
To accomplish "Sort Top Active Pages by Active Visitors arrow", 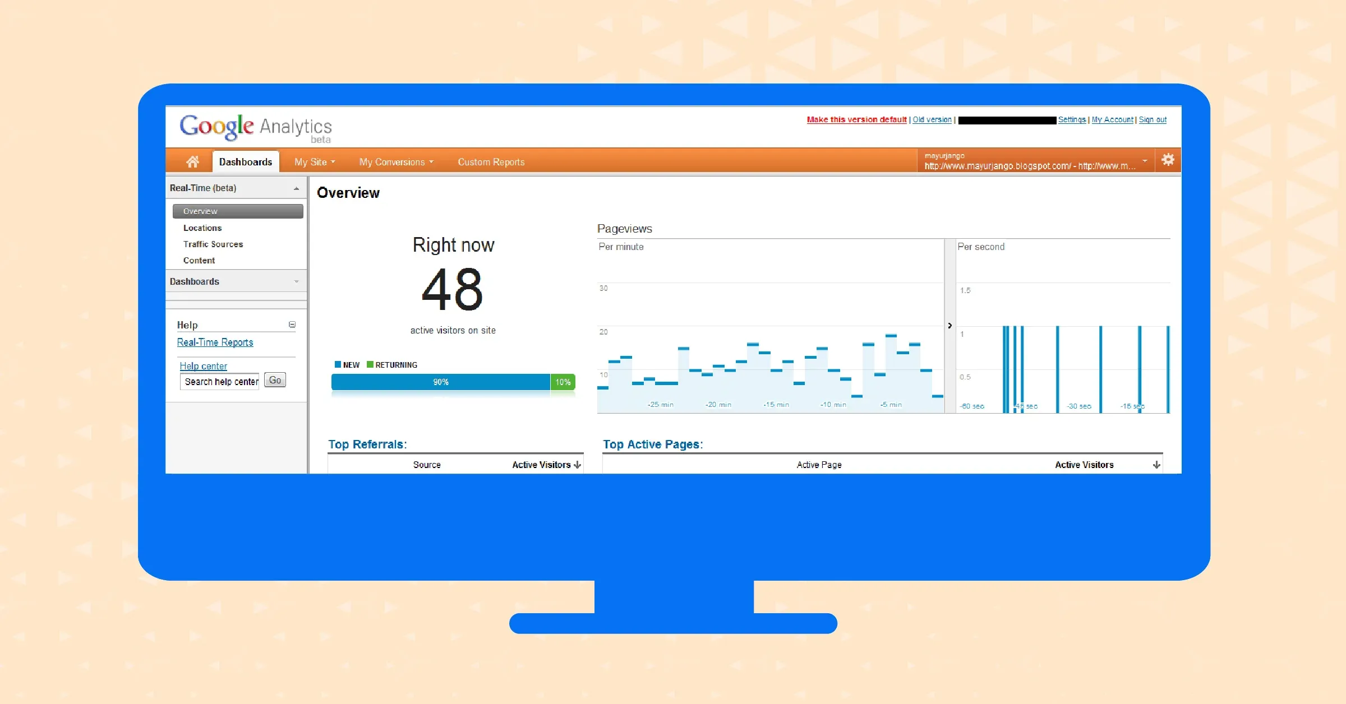I will tap(1156, 465).
